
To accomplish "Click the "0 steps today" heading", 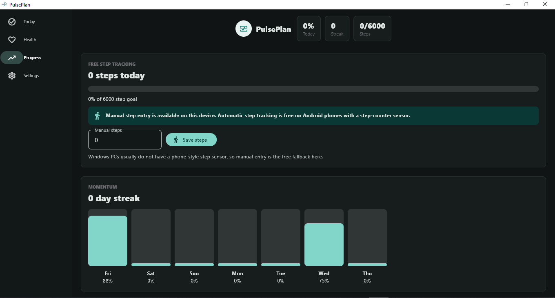I will [116, 76].
